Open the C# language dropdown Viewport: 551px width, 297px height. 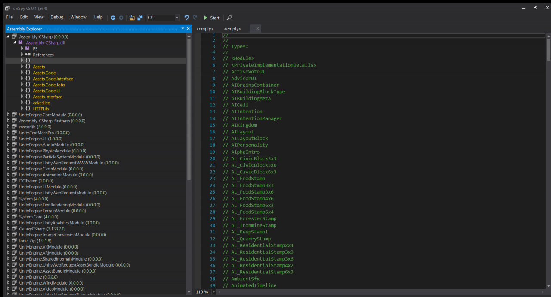[176, 18]
